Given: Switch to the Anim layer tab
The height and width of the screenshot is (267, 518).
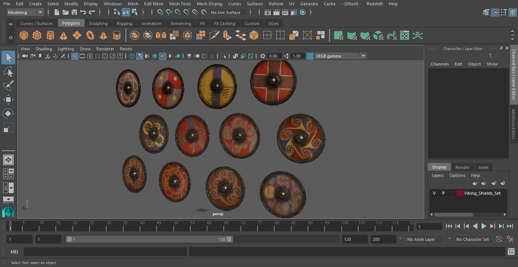Looking at the screenshot, I should click(483, 167).
